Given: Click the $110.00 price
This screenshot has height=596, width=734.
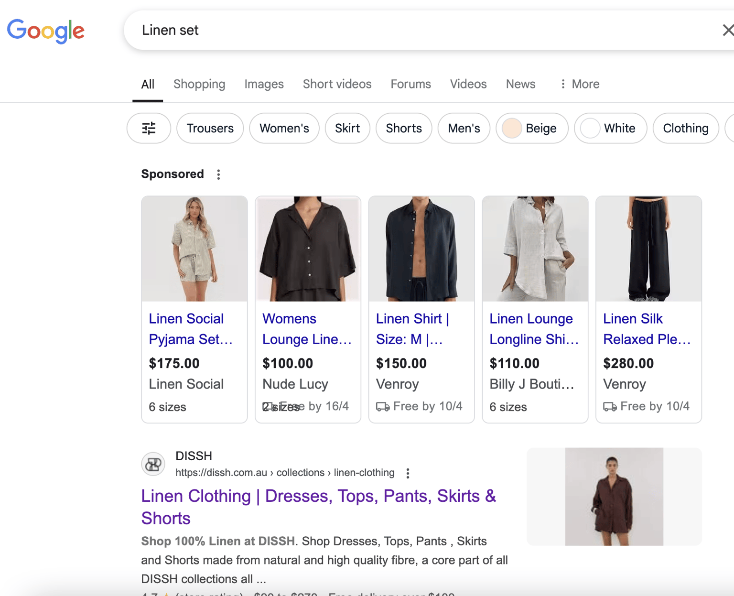Looking at the screenshot, I should click(515, 363).
